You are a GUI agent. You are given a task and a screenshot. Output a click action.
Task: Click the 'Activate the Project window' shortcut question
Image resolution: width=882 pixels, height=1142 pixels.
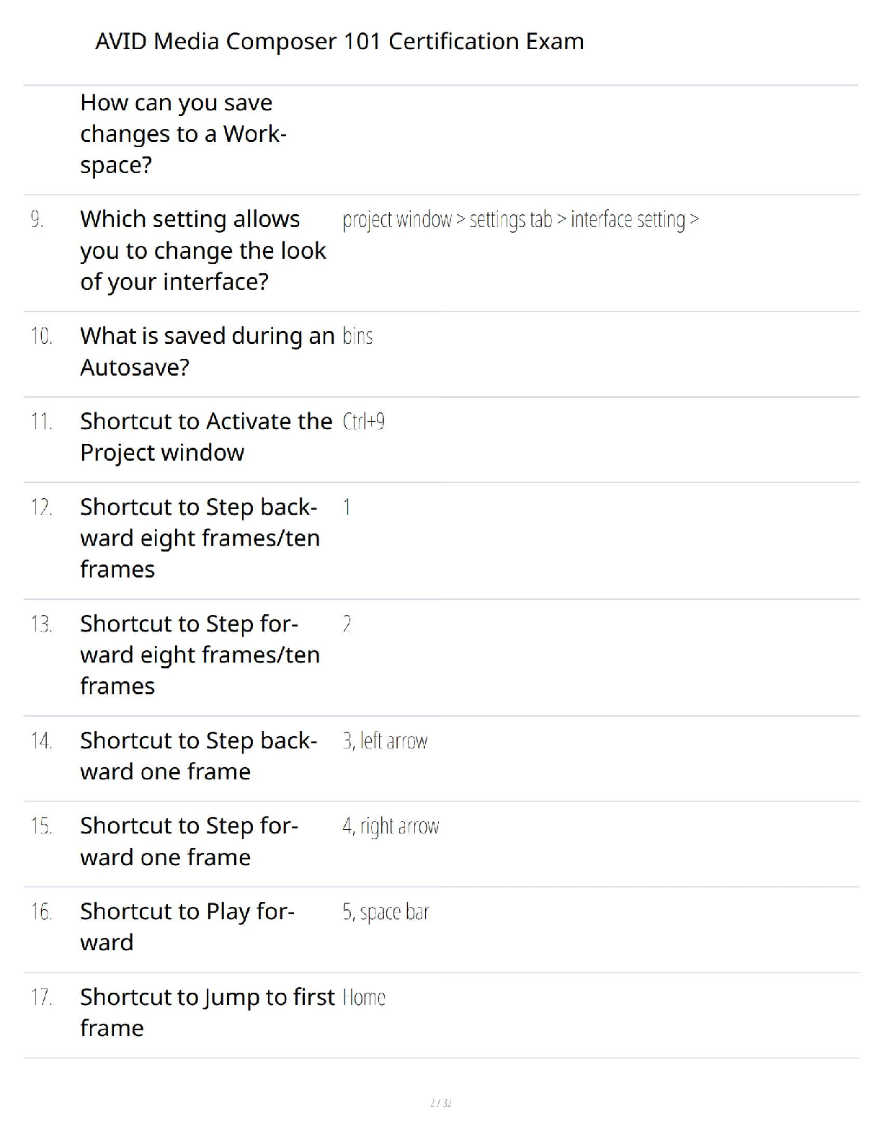pyautogui.click(x=205, y=437)
